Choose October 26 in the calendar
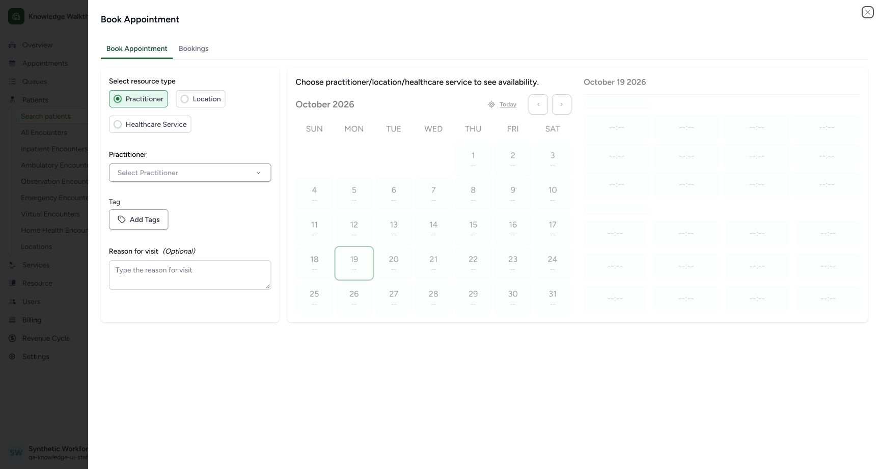This screenshot has width=880, height=469. click(x=354, y=298)
